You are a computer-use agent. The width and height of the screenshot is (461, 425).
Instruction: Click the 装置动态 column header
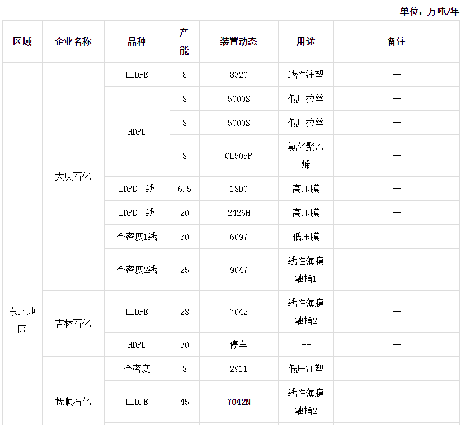point(239,41)
